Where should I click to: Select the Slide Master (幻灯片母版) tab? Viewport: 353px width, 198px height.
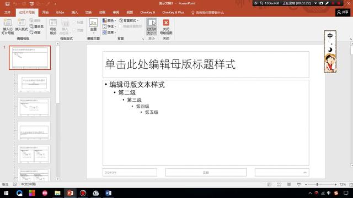click(x=27, y=12)
